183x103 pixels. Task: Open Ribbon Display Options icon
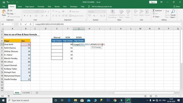161,2
